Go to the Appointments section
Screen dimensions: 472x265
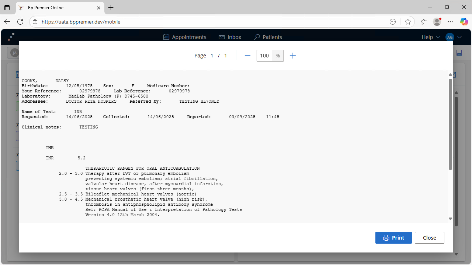click(185, 37)
